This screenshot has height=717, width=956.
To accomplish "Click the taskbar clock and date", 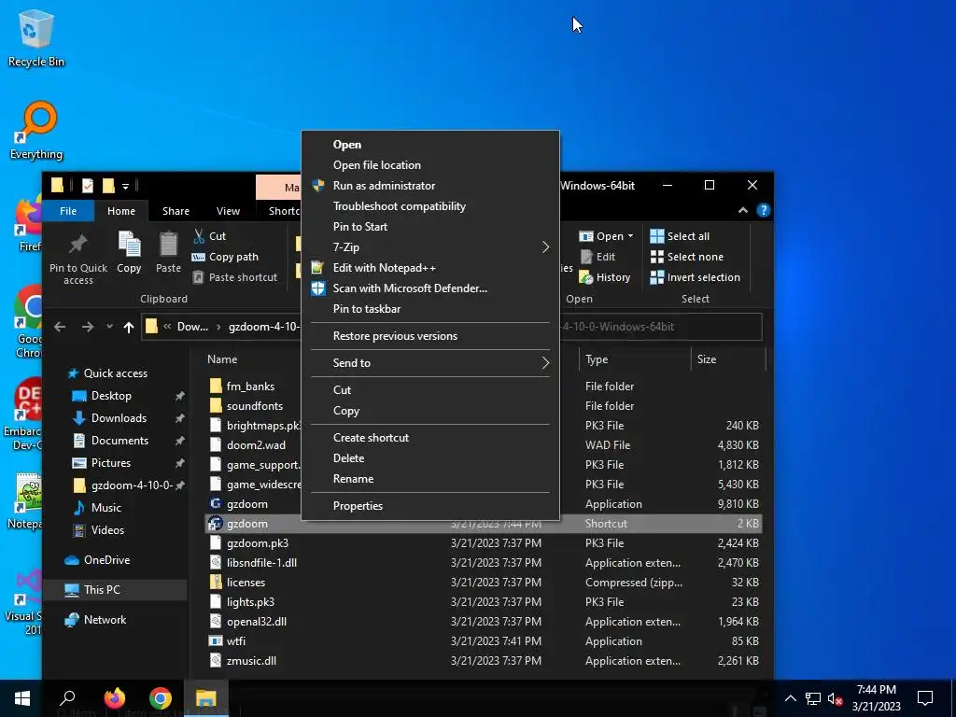I will 876,698.
